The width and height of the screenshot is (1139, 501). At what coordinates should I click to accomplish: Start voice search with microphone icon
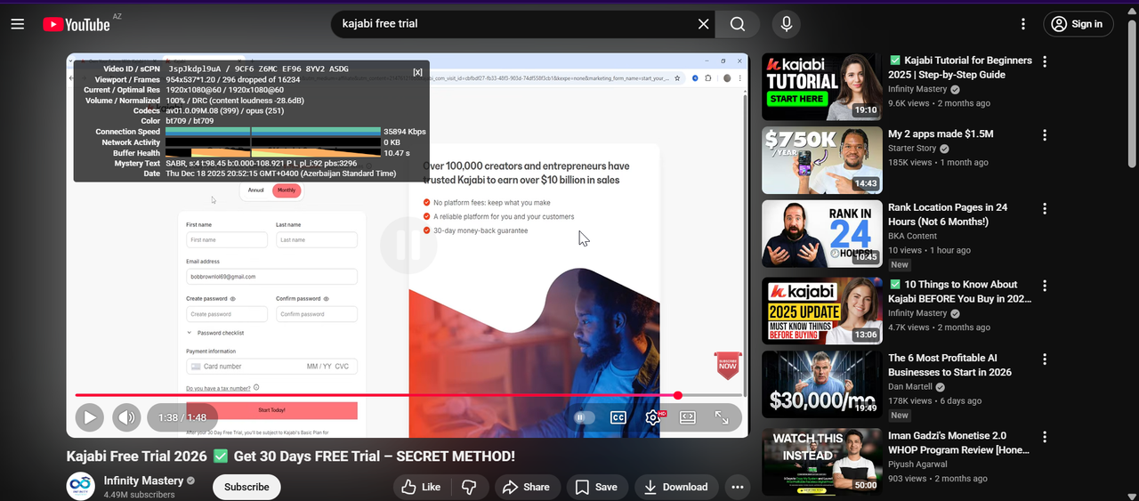[787, 24]
